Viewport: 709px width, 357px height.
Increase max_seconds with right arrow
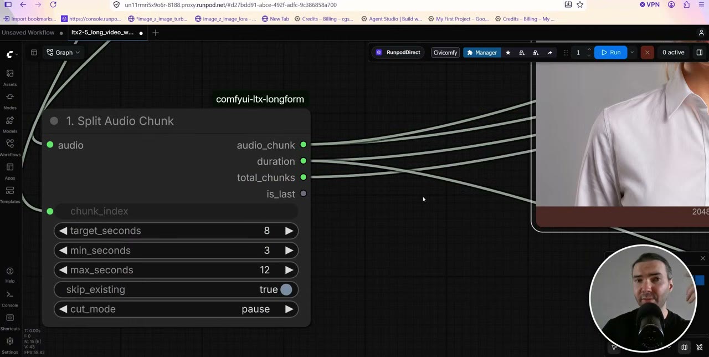tap(289, 270)
